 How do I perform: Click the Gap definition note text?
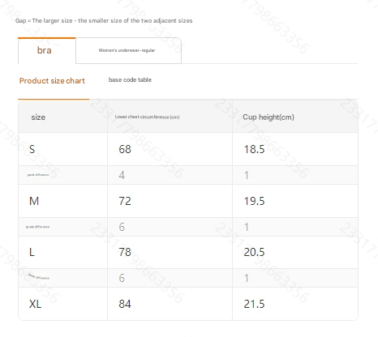(x=104, y=21)
